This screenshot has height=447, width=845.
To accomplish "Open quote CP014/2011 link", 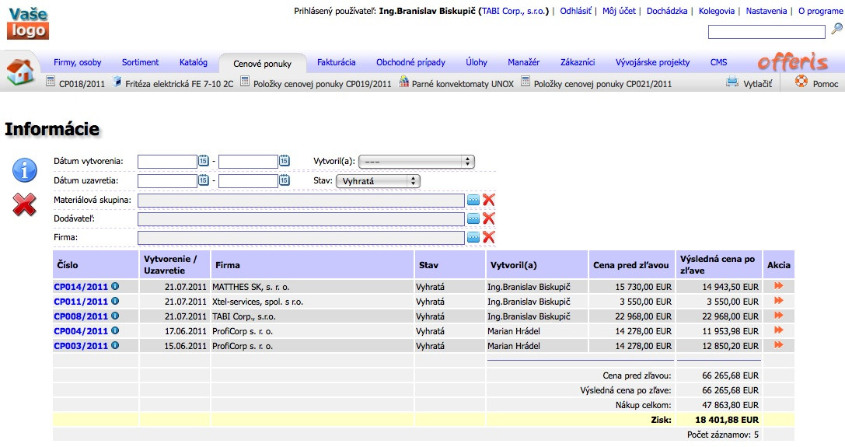I will pyautogui.click(x=81, y=287).
